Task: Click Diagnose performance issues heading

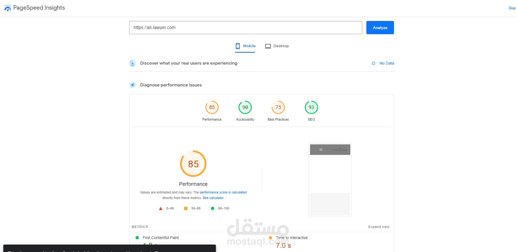Action: click(x=171, y=85)
